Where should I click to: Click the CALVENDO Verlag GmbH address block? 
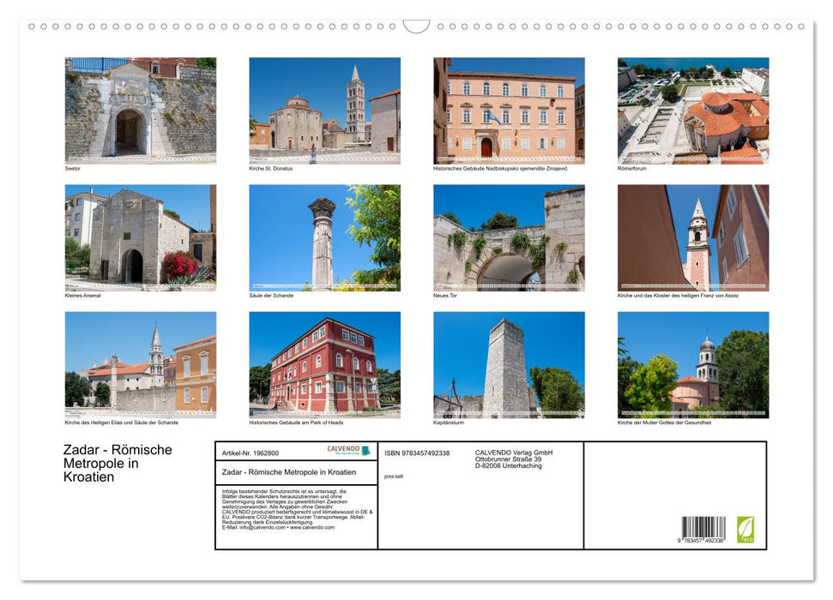click(514, 459)
